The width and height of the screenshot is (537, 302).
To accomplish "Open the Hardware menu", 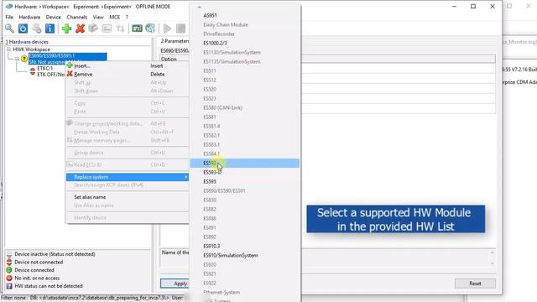I will [29, 17].
